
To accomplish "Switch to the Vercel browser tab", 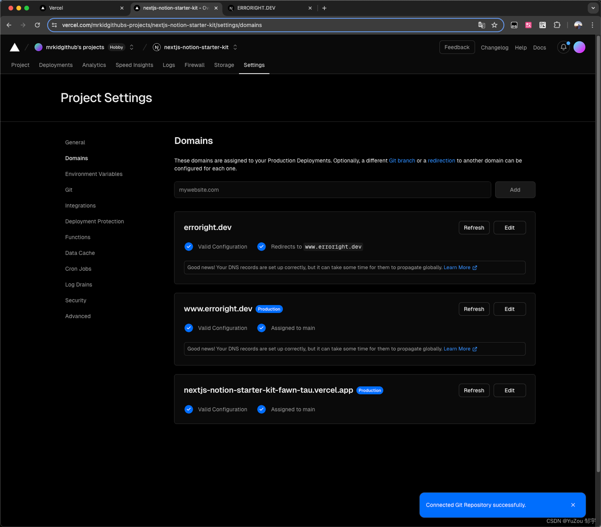I will [x=82, y=8].
